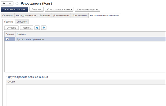Move rule up with blue up arrow
Image resolution: width=166 pixels, height=106 pixels.
pyautogui.click(x=37, y=28)
